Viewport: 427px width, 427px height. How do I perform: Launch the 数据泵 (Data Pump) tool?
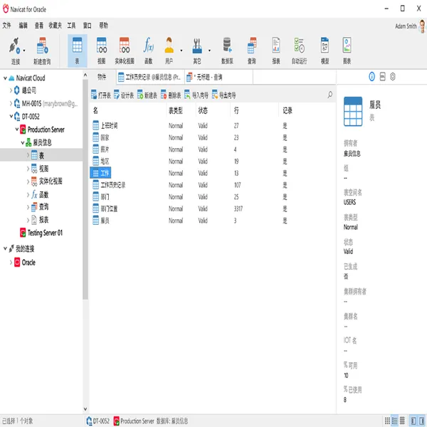pos(227,51)
